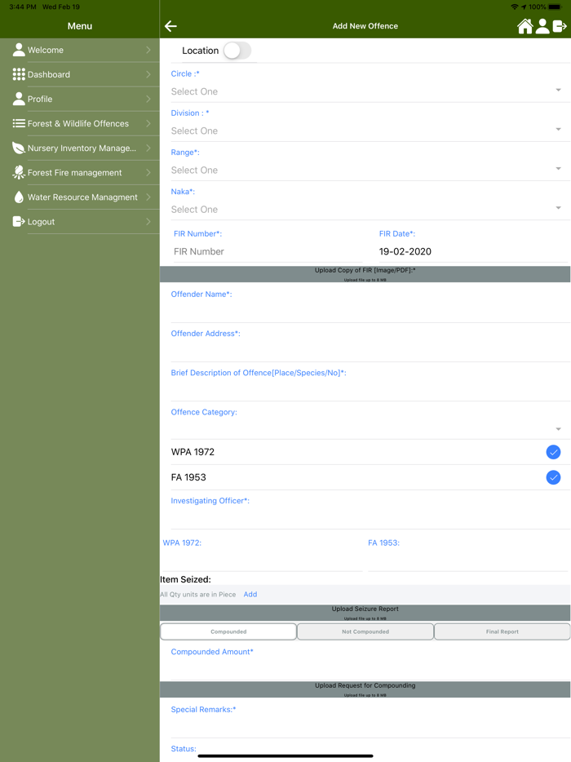571x762 pixels.
Task: Click the Compounded Amount input field
Action: (x=370, y=669)
